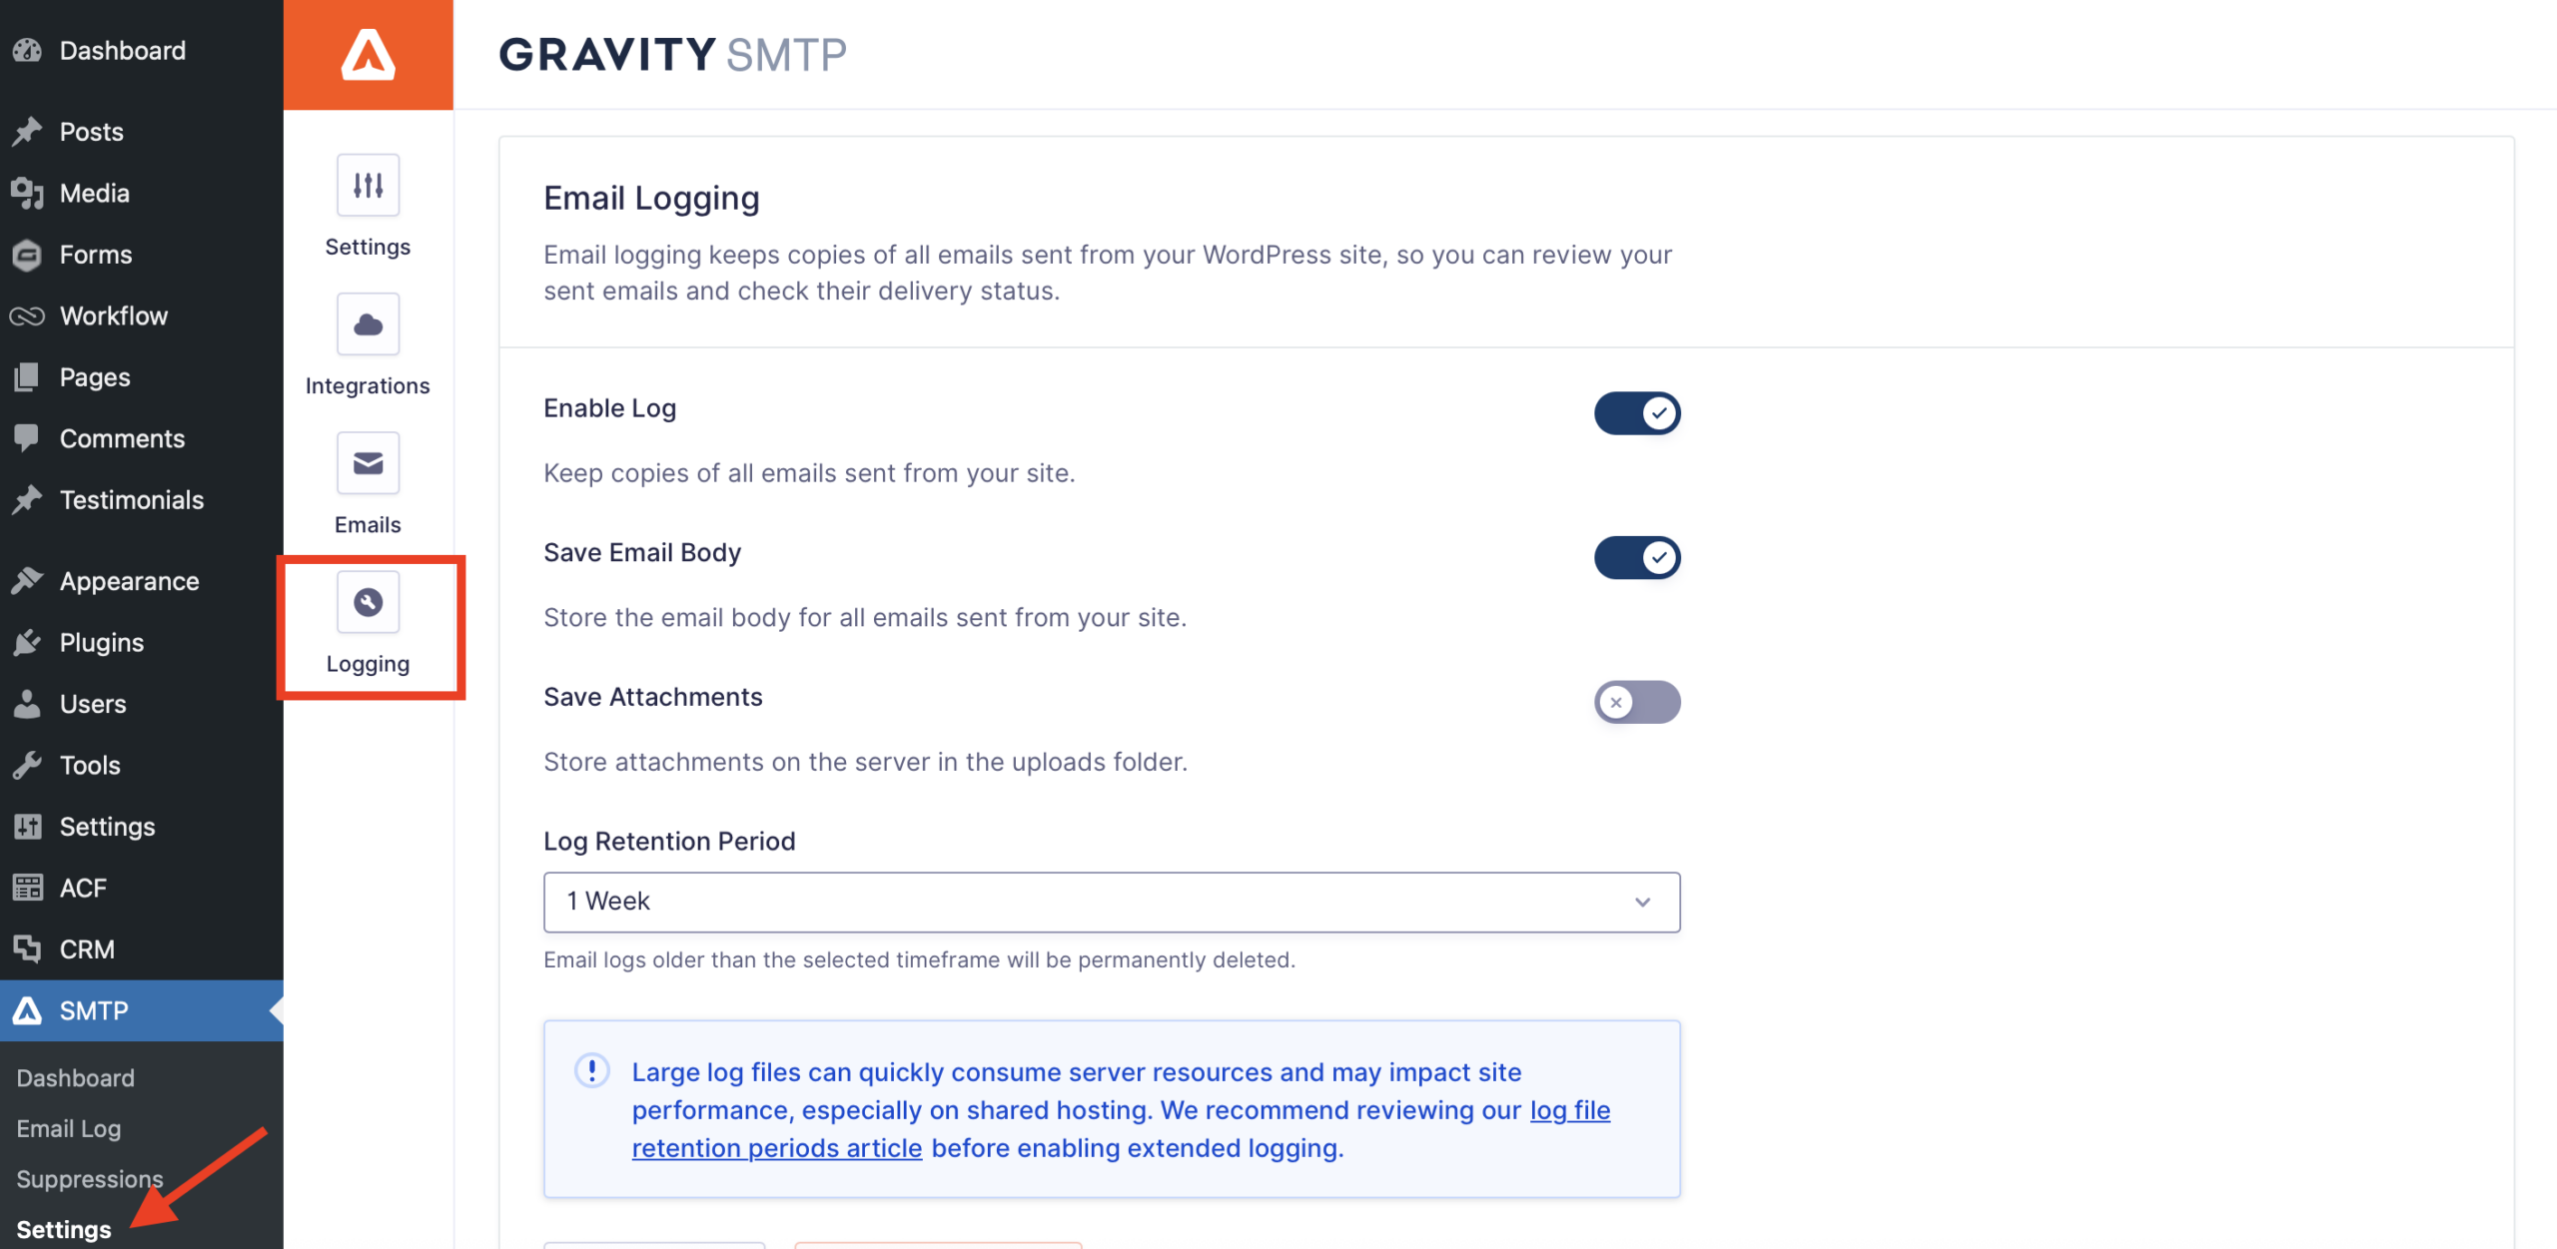The height and width of the screenshot is (1249, 2557).
Task: Disable the Enable Log toggle
Action: click(x=1636, y=413)
